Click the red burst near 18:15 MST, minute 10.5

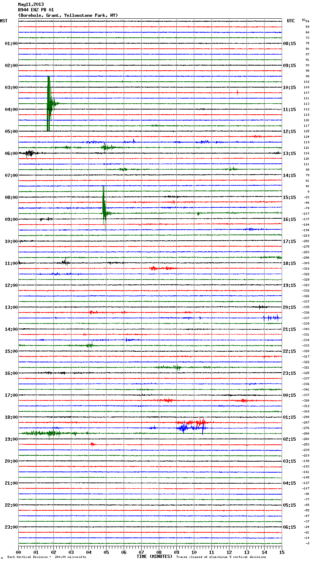(x=201, y=422)
